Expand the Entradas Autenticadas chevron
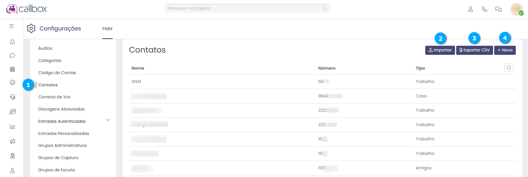 (x=108, y=120)
